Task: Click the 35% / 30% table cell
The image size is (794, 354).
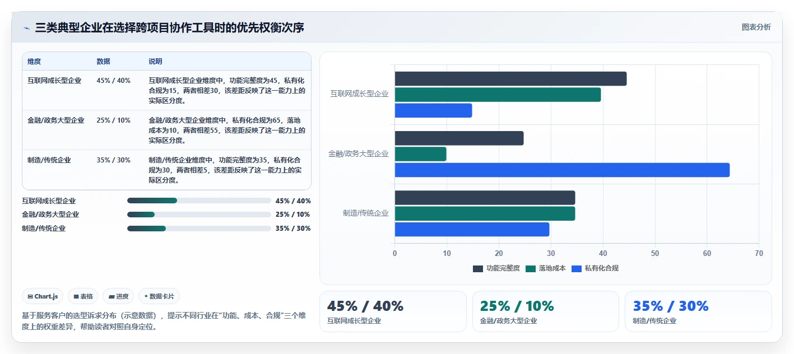Action: pyautogui.click(x=113, y=160)
